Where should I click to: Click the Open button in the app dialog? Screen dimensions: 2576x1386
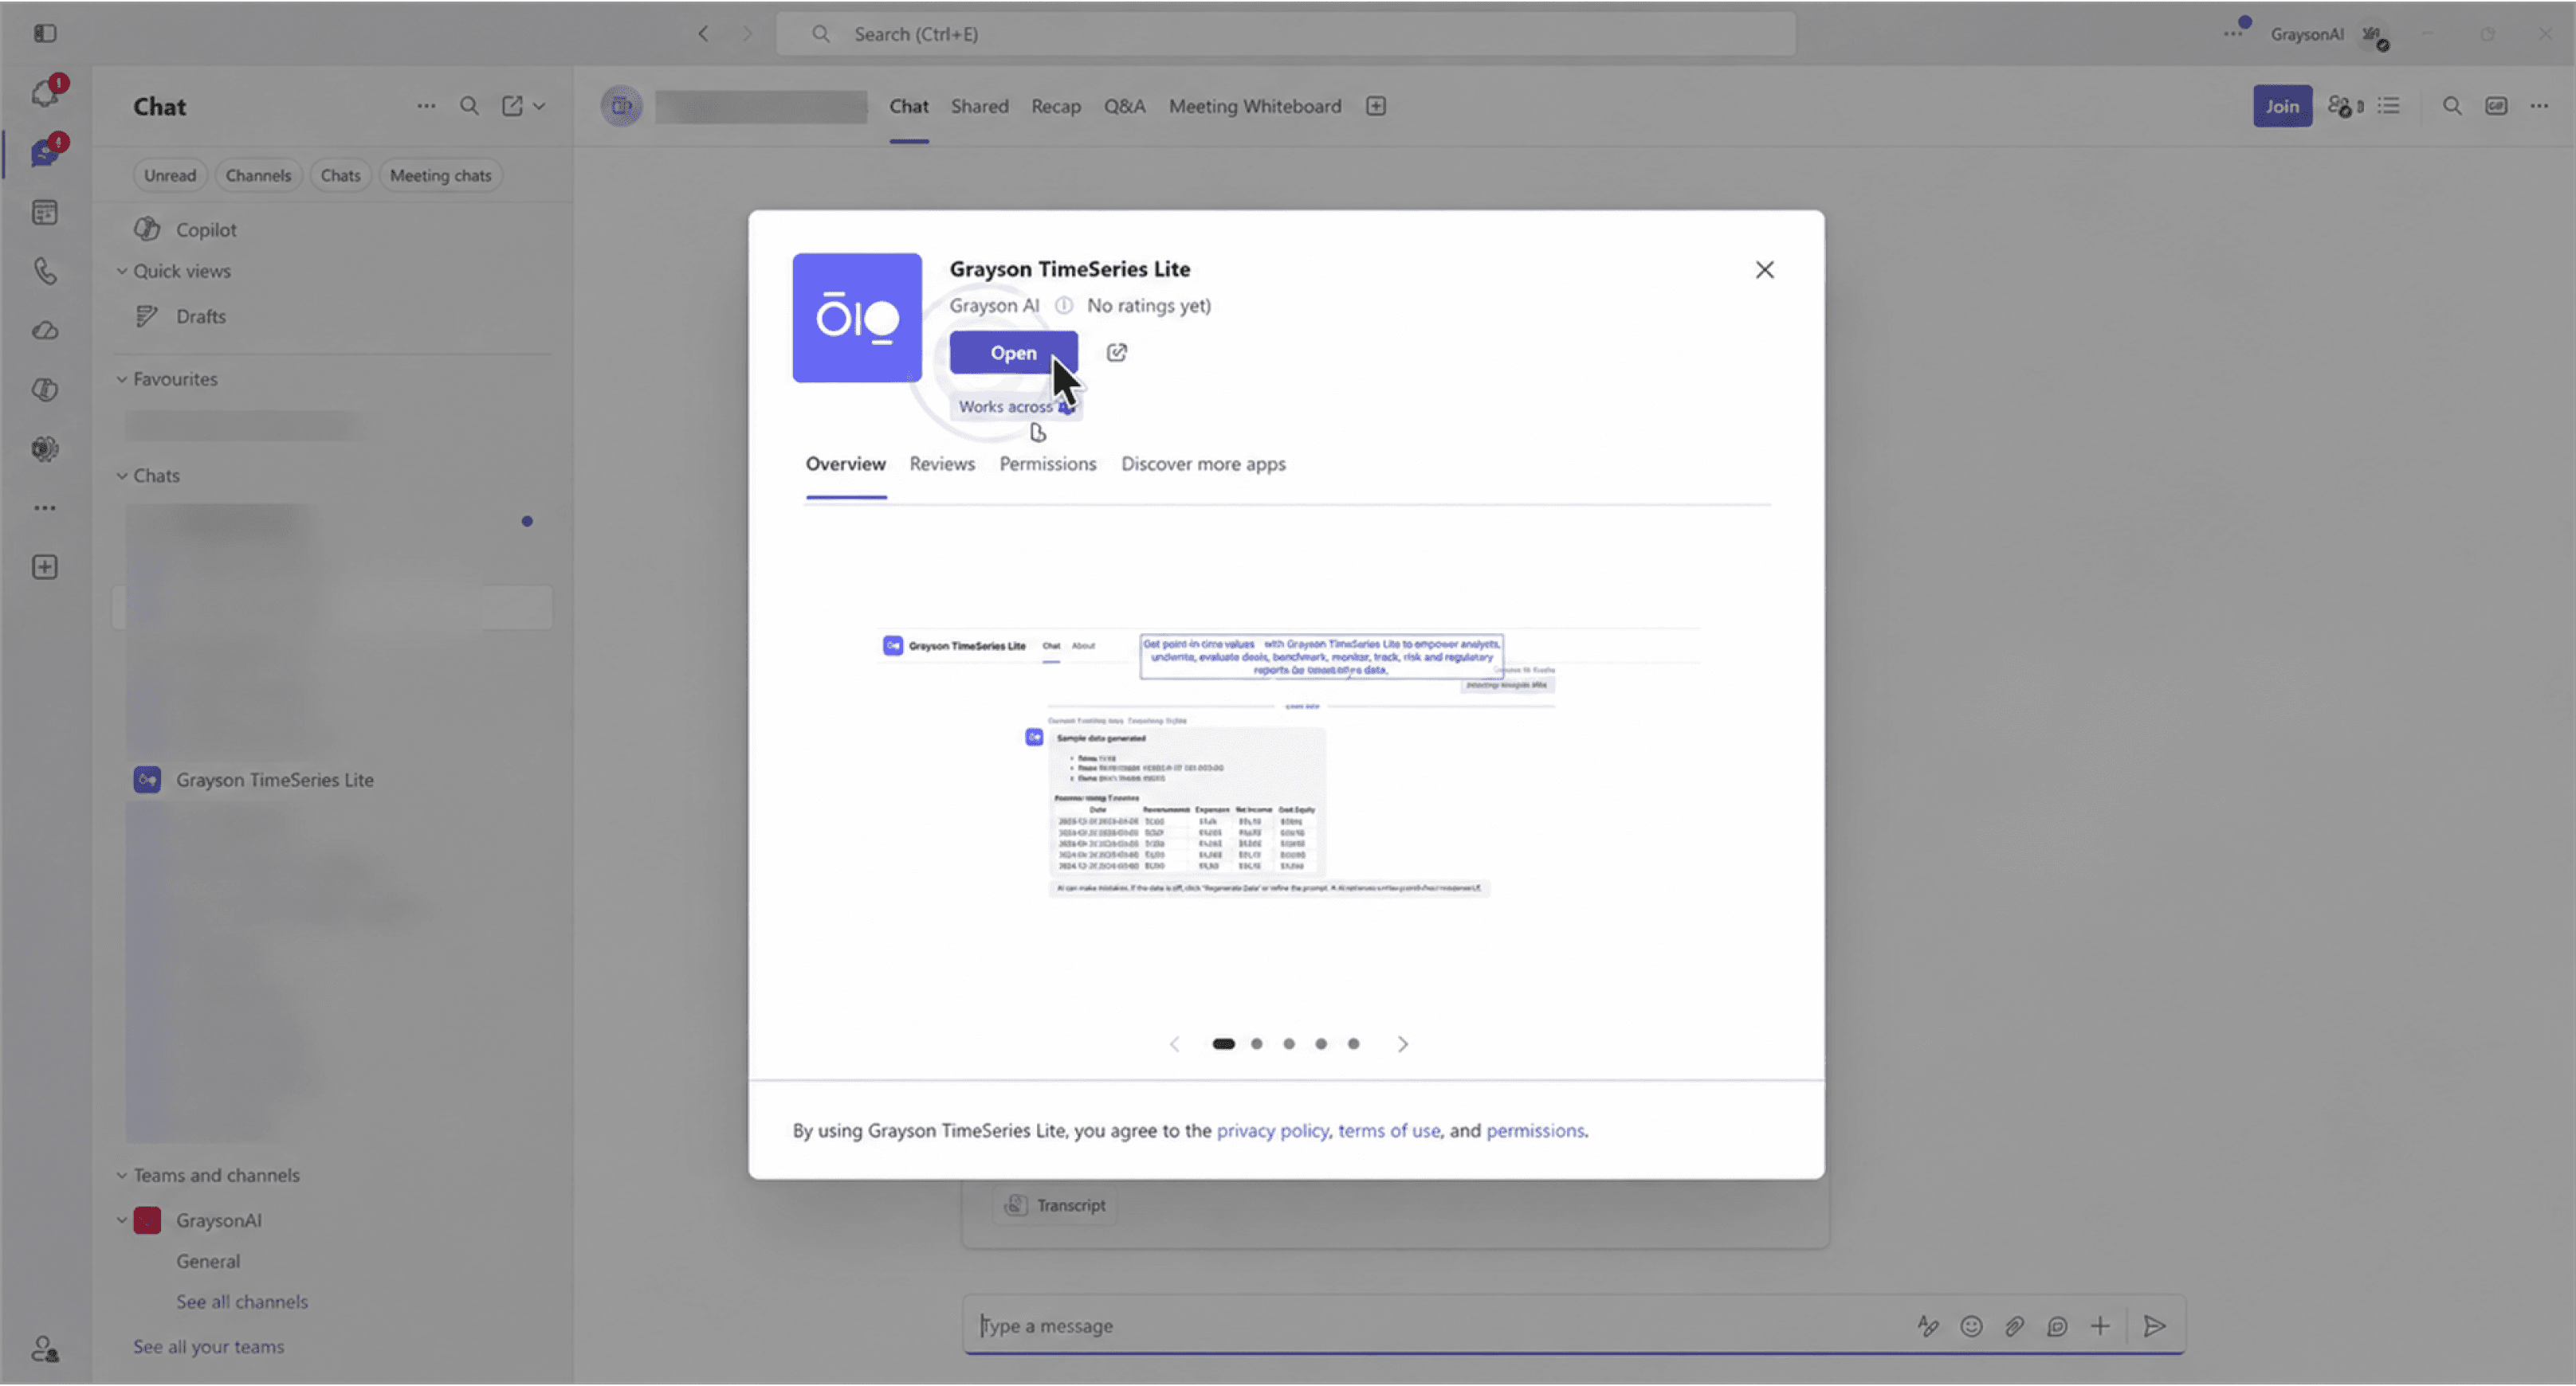[1013, 353]
